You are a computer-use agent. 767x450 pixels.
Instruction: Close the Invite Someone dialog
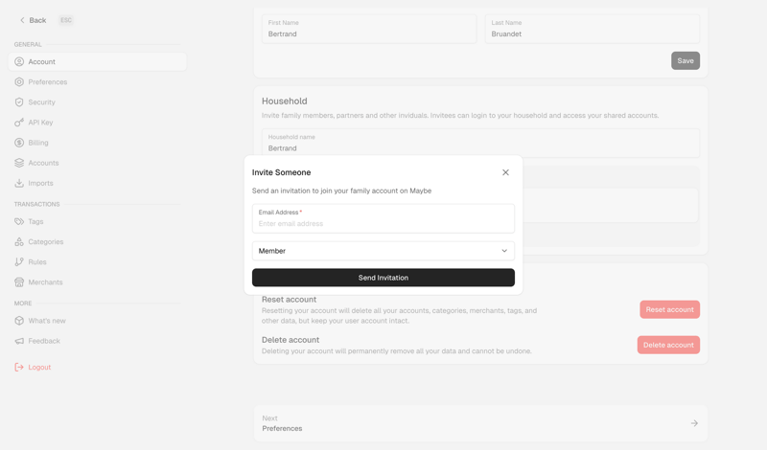point(505,172)
